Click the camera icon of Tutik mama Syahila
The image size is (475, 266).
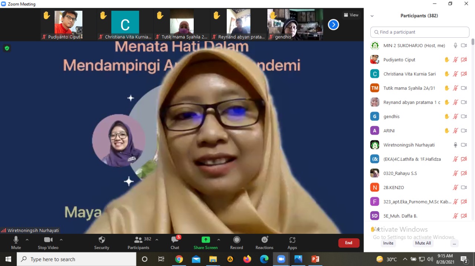(x=464, y=88)
